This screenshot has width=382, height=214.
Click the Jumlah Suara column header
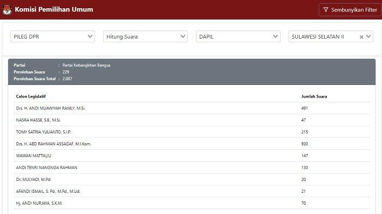point(314,96)
